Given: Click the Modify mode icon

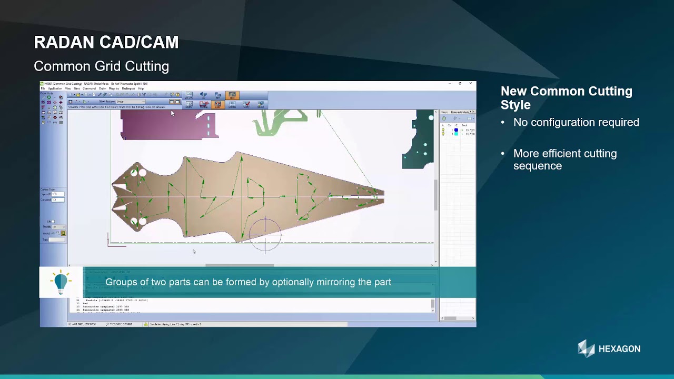Looking at the screenshot, I should [189, 105].
